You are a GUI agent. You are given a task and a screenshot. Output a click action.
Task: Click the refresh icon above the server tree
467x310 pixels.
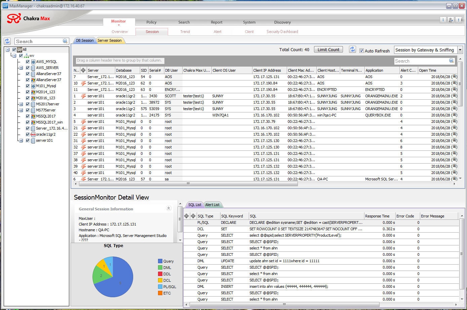click(7, 41)
